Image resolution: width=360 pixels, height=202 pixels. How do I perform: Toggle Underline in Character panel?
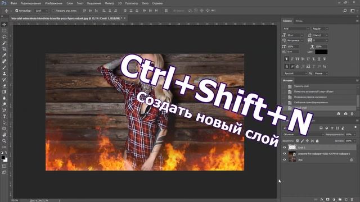[319, 59]
